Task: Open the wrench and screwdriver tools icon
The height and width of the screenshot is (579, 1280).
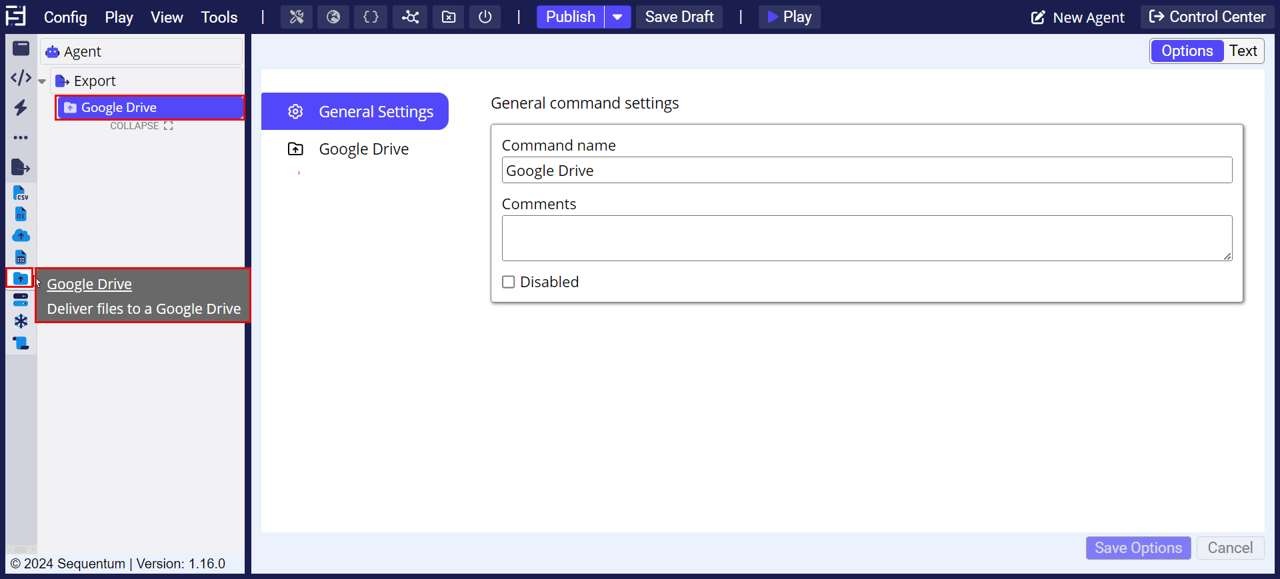Action: 297,17
